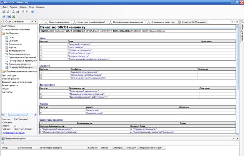Open the Информация о модели link
The width and height of the screenshot is (244, 156).
[14, 133]
